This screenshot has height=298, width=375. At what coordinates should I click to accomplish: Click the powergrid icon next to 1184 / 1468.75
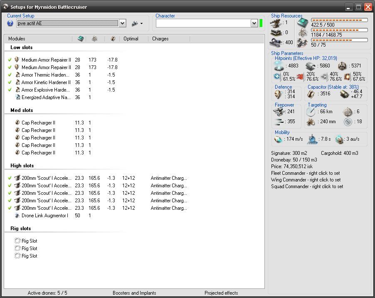point(303,33)
